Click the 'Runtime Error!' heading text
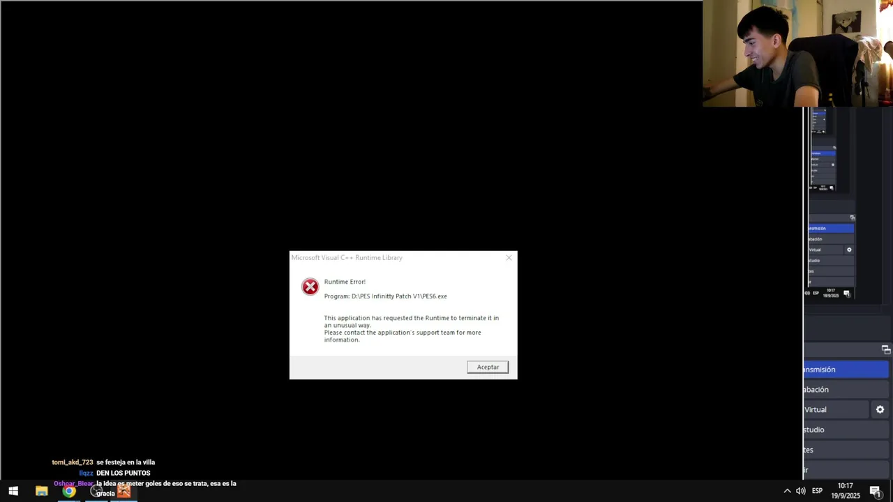 pyautogui.click(x=345, y=282)
